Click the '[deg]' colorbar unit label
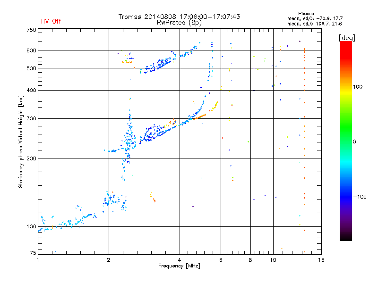Viewport: 378px width, 283px height. tap(347, 38)
